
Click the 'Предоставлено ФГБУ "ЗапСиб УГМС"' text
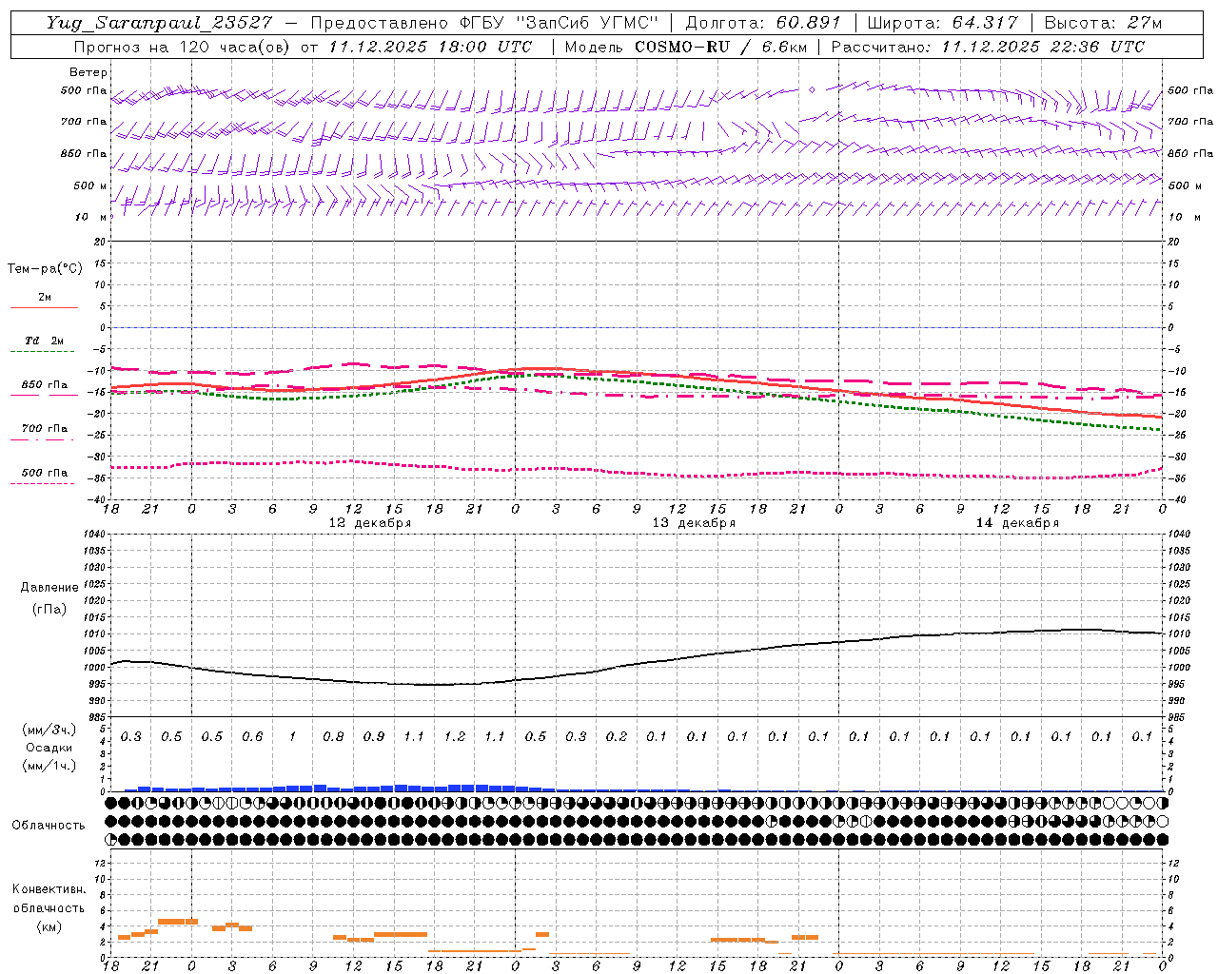484,23
